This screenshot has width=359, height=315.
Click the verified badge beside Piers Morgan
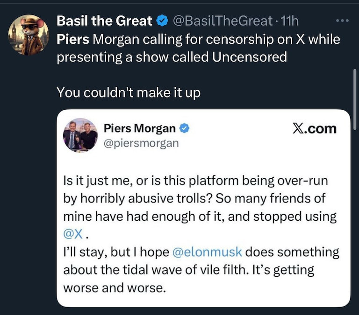185,128
